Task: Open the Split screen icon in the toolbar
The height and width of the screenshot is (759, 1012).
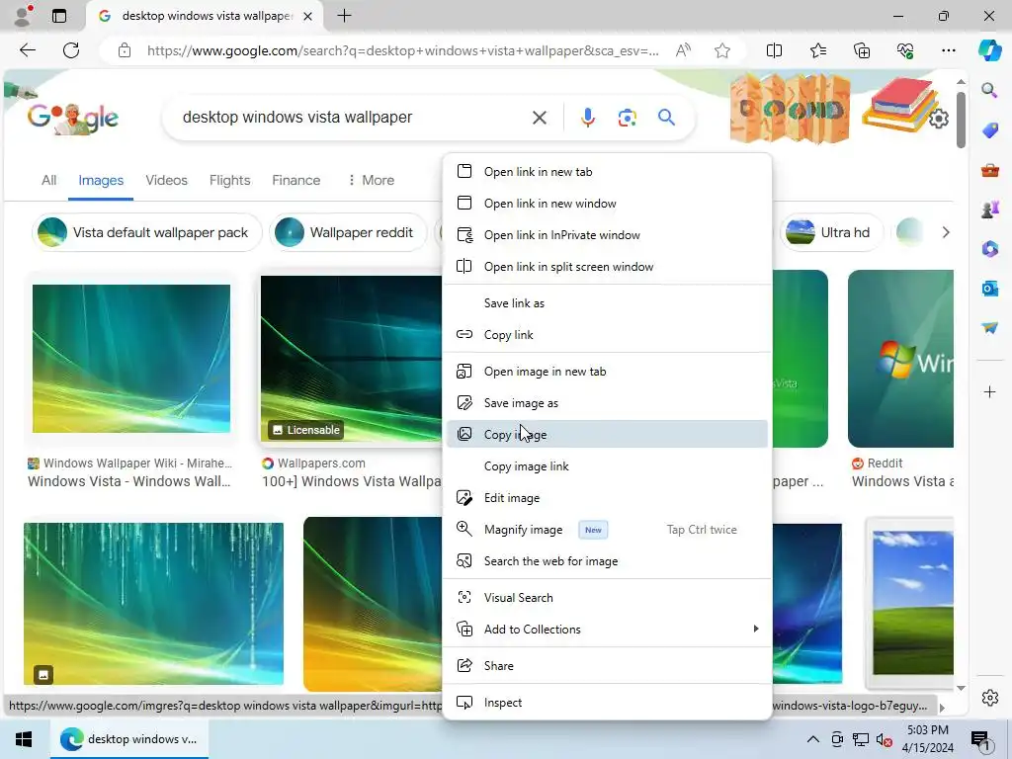Action: 774,50
